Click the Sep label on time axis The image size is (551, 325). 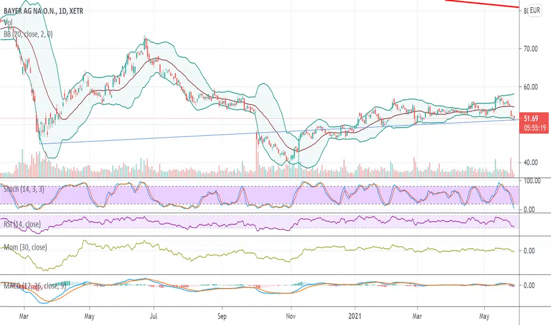pyautogui.click(x=222, y=316)
